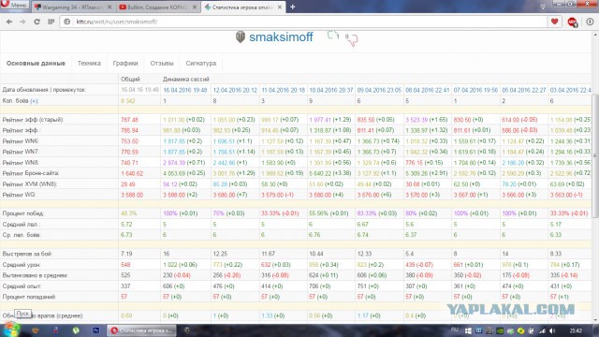Activate the Opera Статистика игрока taskbar button

coord(142,330)
